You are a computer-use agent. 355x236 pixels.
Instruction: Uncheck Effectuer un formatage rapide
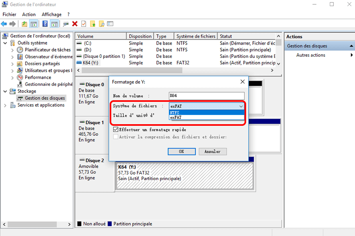pos(115,129)
